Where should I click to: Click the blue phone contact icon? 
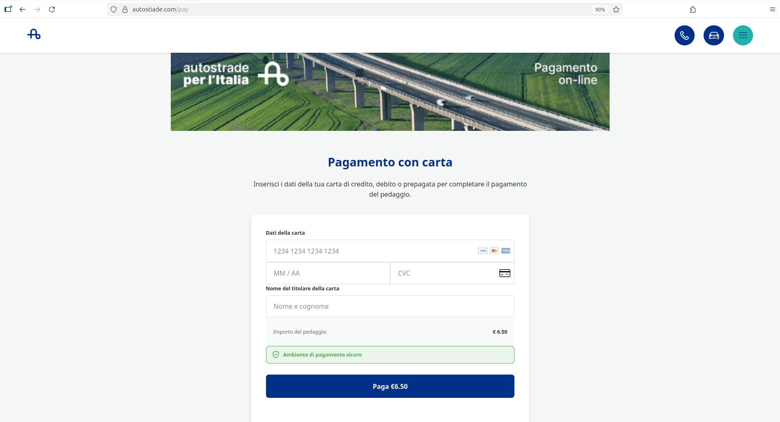[684, 35]
